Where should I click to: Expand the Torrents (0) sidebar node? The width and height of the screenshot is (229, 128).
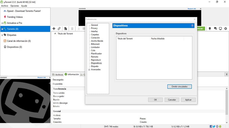coord(2,29)
